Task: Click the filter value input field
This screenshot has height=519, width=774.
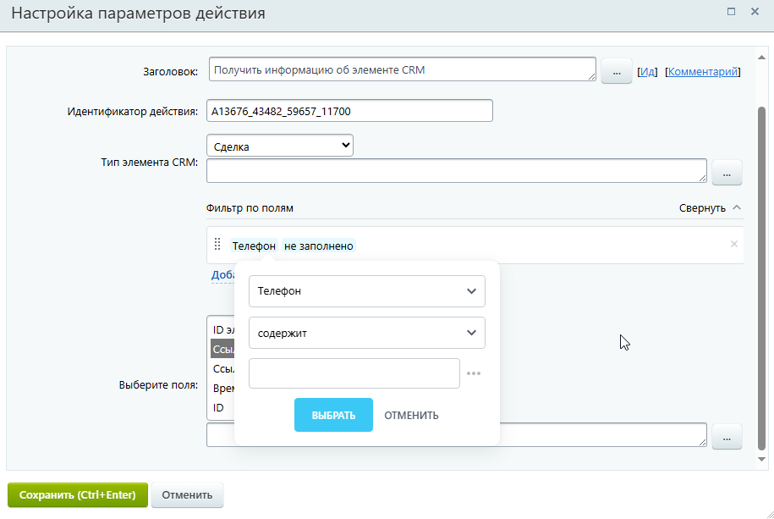Action: click(354, 373)
